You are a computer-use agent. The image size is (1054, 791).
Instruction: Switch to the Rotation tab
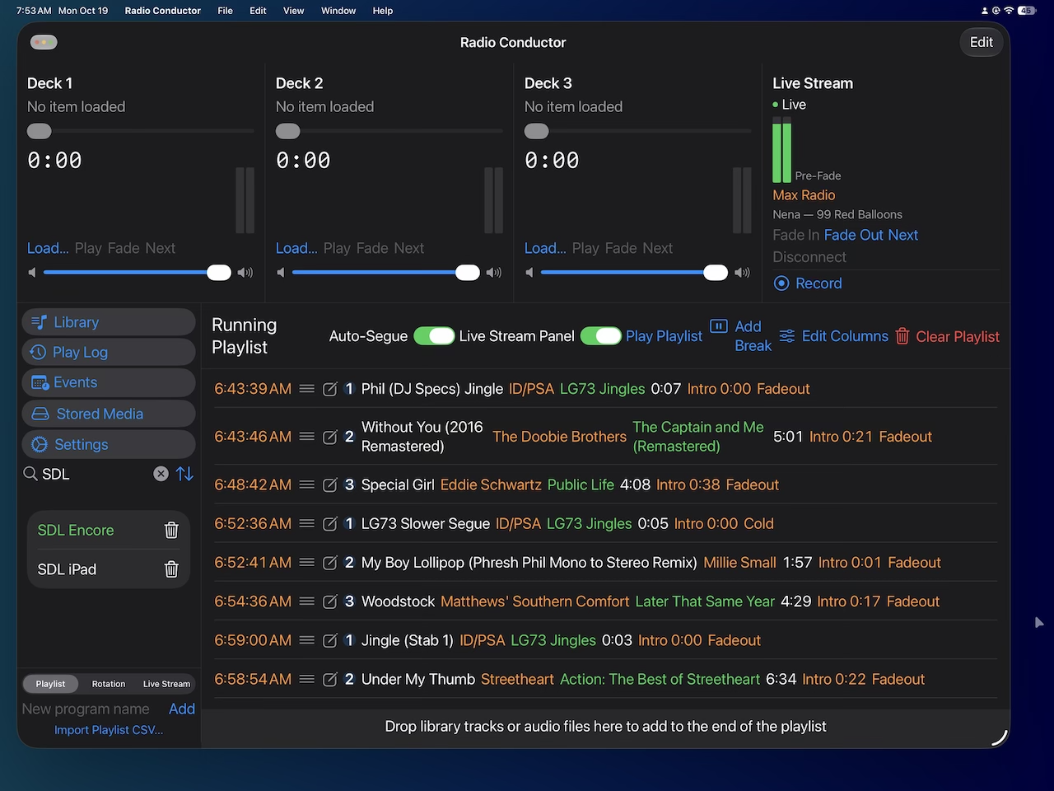coord(109,684)
